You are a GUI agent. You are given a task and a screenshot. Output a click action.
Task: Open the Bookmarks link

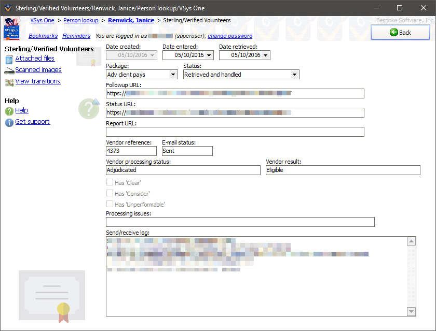tap(43, 36)
